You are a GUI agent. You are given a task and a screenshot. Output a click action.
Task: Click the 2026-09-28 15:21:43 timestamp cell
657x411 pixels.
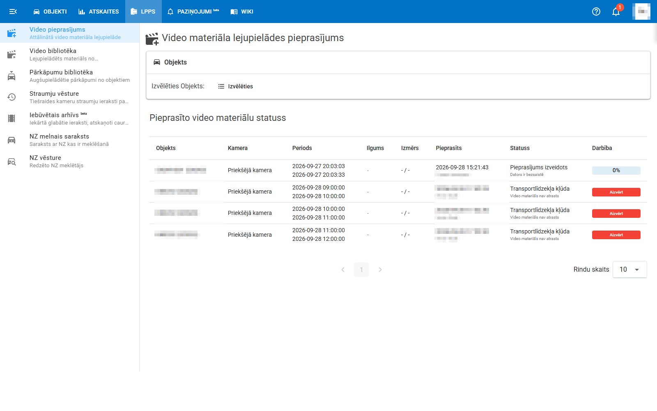(x=462, y=167)
